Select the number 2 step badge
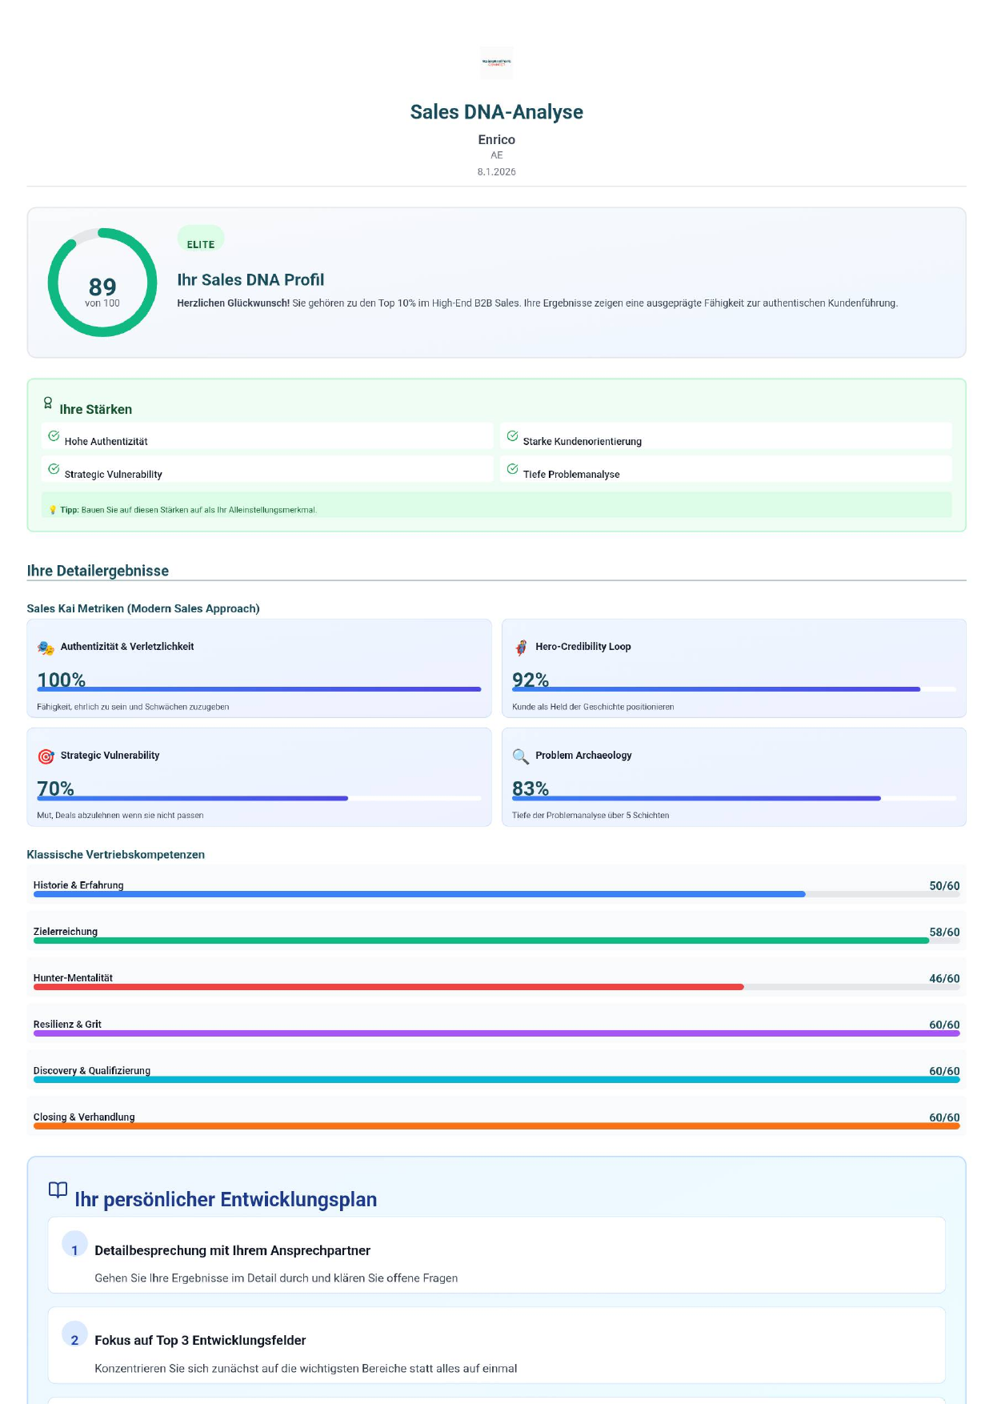 pyautogui.click(x=74, y=1340)
